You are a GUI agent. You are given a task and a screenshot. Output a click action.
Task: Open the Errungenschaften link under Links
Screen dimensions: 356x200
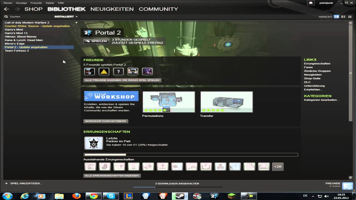(317, 64)
